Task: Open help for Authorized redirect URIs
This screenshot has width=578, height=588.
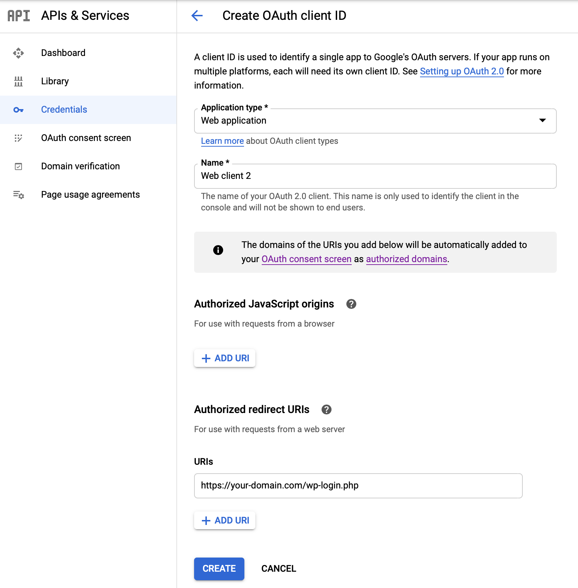Action: click(326, 409)
